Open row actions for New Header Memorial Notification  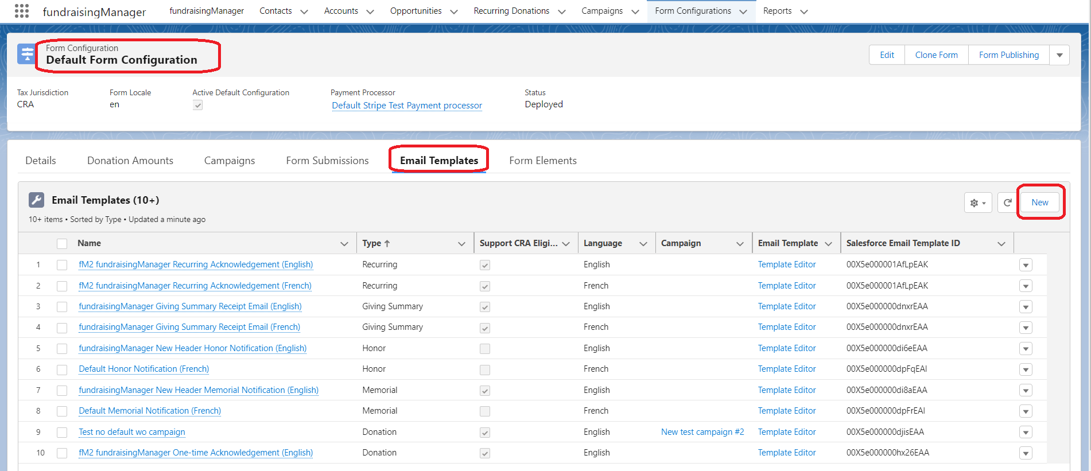1026,391
